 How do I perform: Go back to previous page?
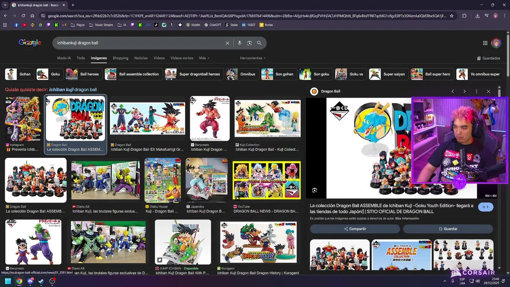click(x=5, y=16)
